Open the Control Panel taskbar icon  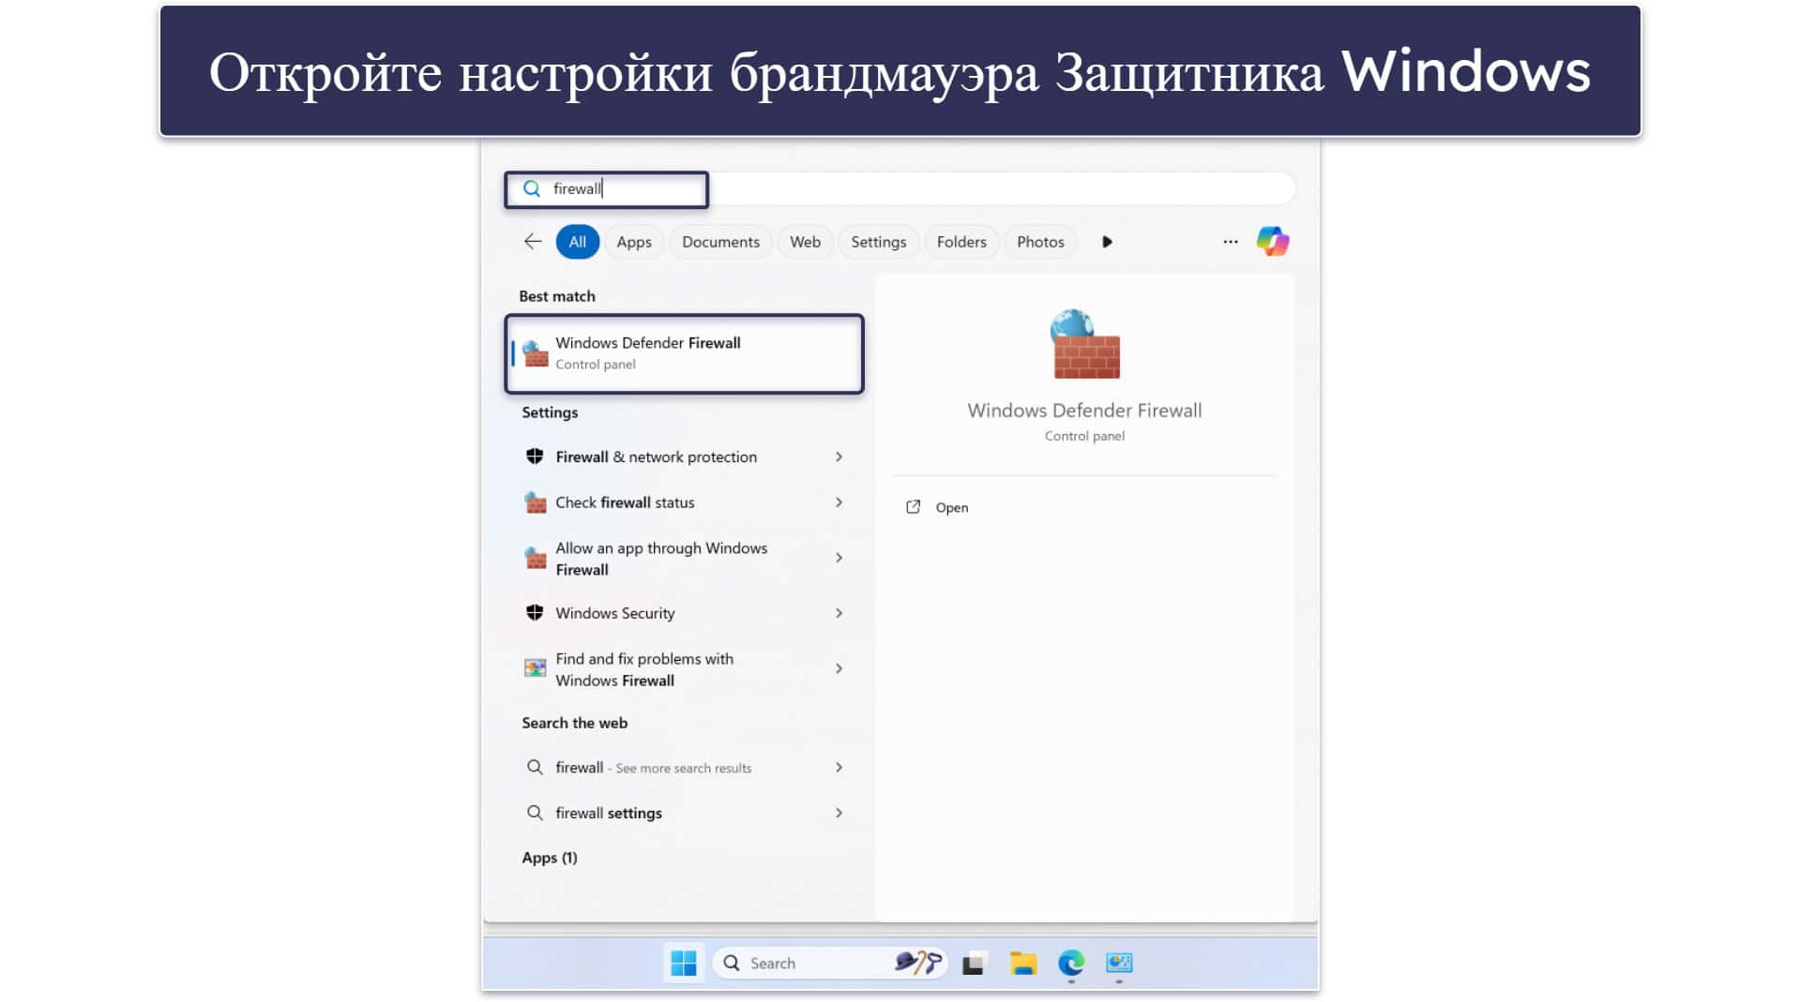pos(1119,963)
